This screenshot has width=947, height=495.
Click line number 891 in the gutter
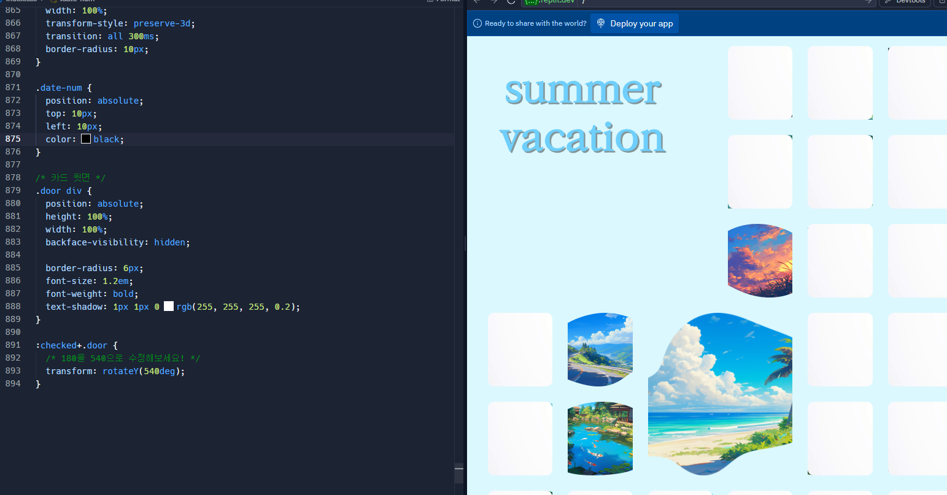pyautogui.click(x=13, y=345)
